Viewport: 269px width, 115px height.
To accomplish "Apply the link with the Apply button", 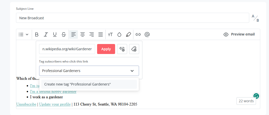I will 106,49.
